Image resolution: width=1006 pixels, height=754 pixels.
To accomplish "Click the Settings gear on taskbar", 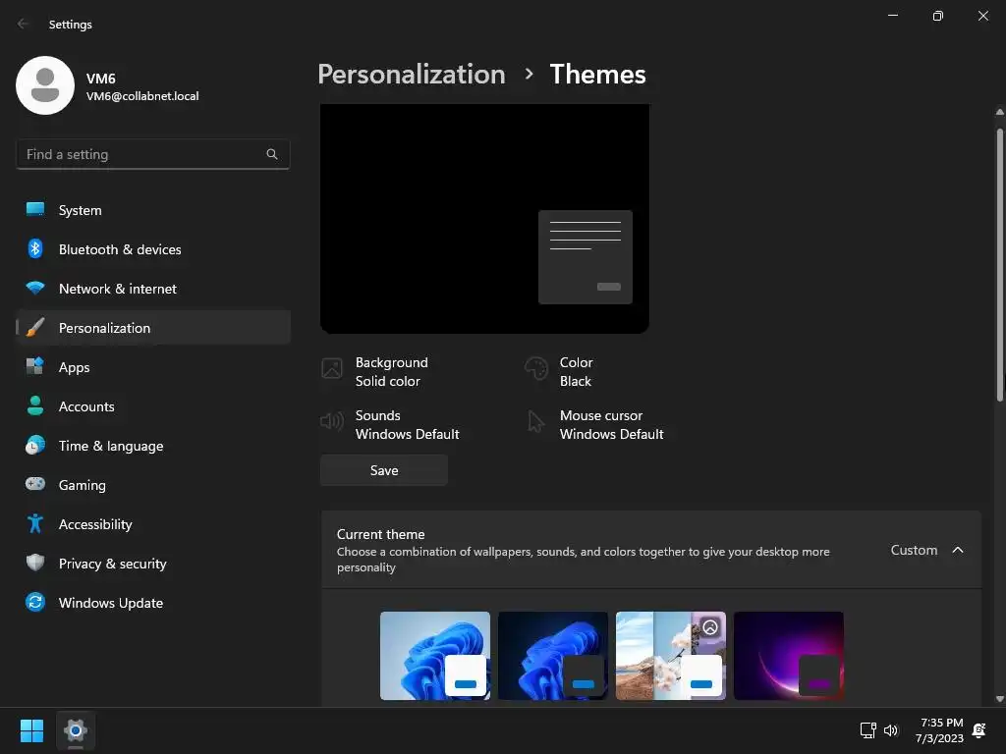I will (75, 730).
